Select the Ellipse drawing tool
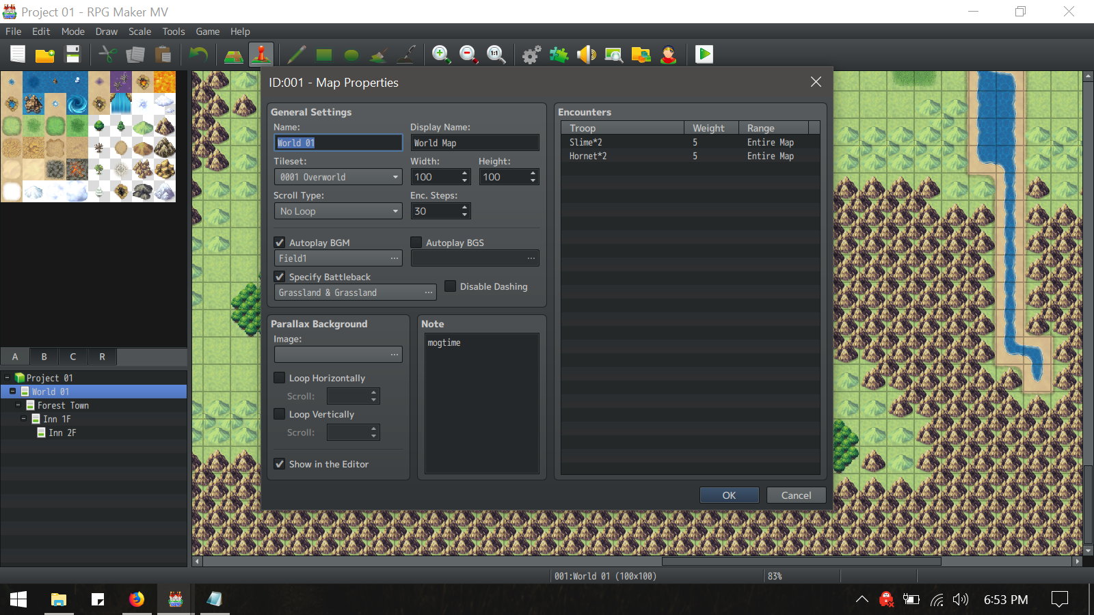The height and width of the screenshot is (615, 1094). tap(351, 55)
